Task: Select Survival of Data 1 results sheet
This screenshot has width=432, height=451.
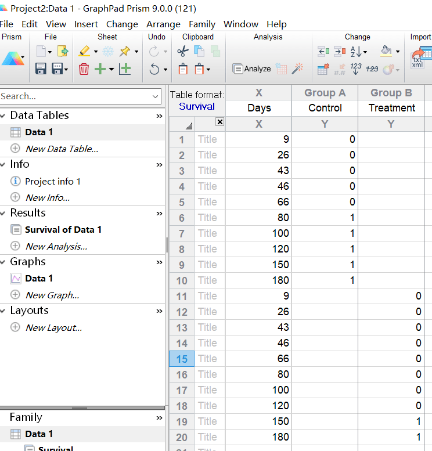Action: tap(63, 229)
